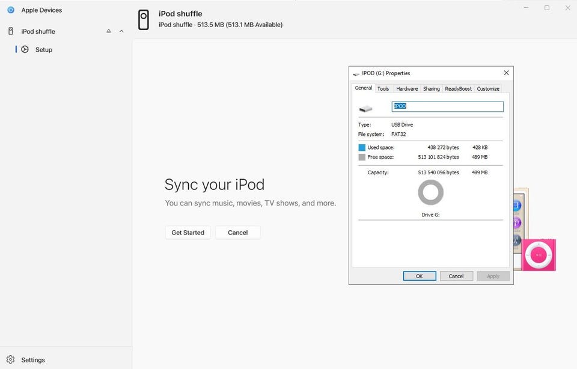This screenshot has height=369, width=577.
Task: Click the drive icon beside name field
Action: click(x=366, y=109)
